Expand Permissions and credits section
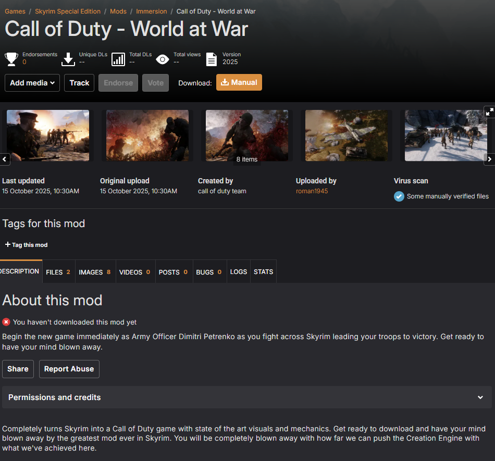Image resolution: width=495 pixels, height=461 pixels. [247, 397]
